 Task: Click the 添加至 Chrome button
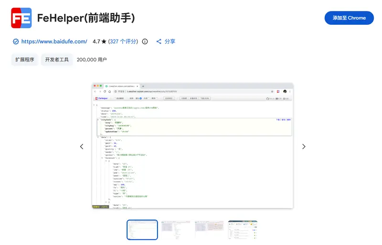pyautogui.click(x=349, y=18)
